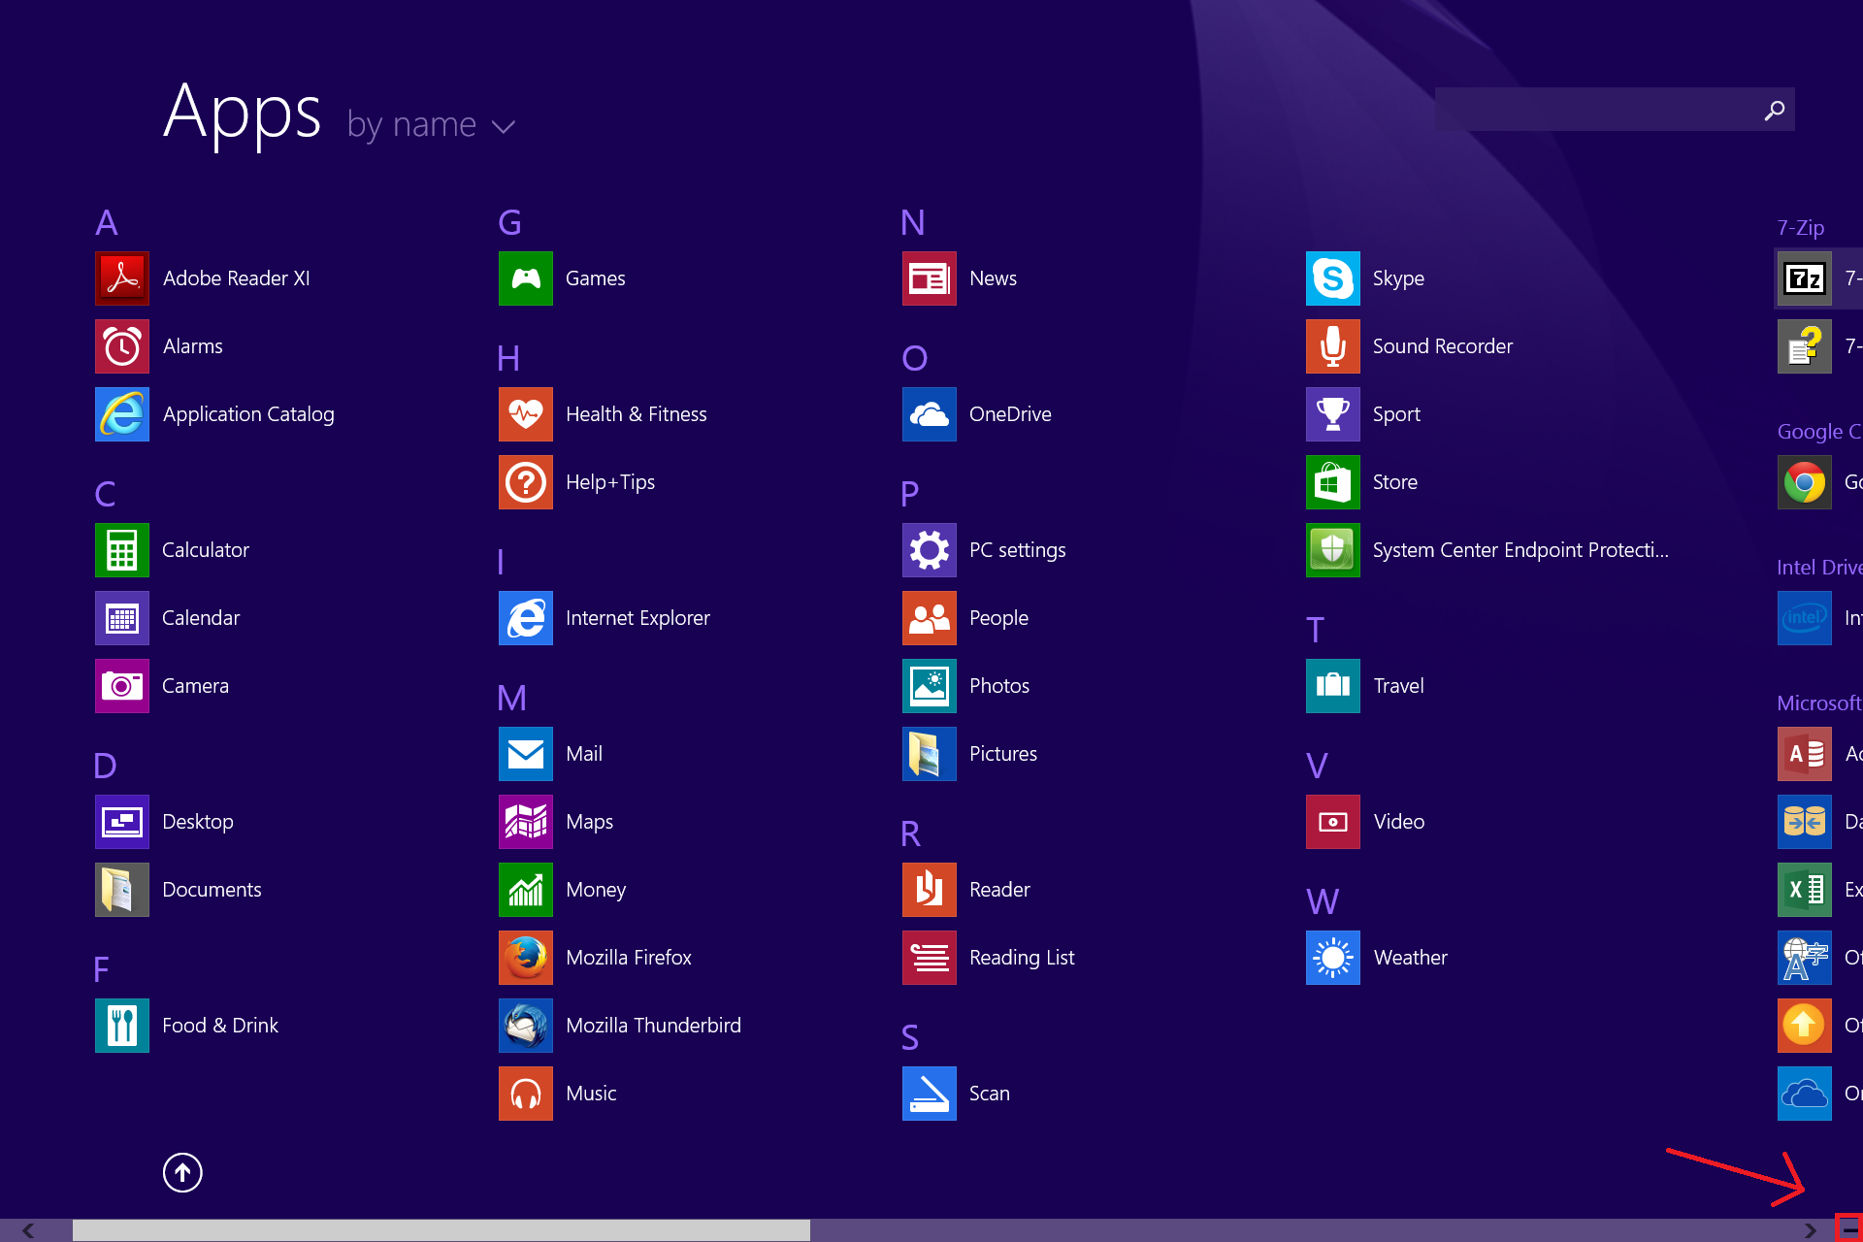Launch the People app
The image size is (1863, 1242).
point(930,618)
